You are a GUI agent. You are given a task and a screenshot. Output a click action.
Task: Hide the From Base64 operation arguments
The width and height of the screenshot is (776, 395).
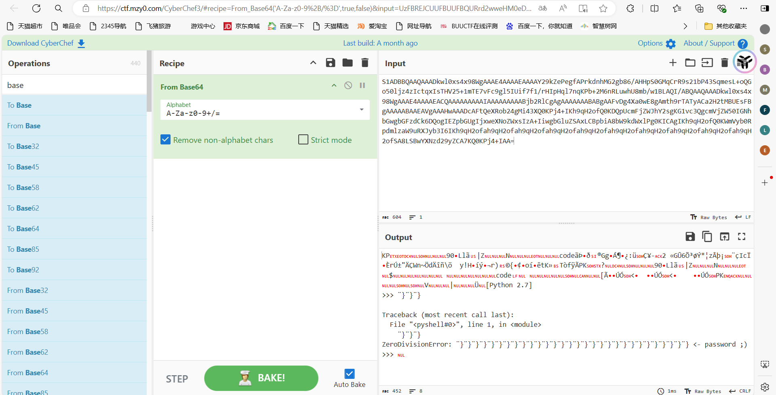pyautogui.click(x=334, y=86)
